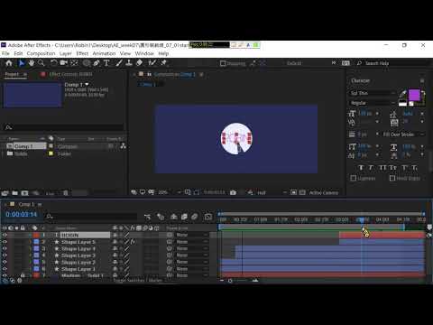Click the Home icon in the toolbar
The height and width of the screenshot is (325, 433).
tap(9, 63)
